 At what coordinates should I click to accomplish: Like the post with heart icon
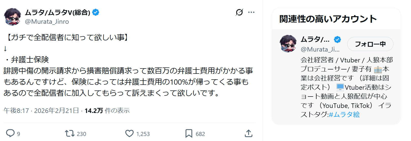tap(129, 133)
